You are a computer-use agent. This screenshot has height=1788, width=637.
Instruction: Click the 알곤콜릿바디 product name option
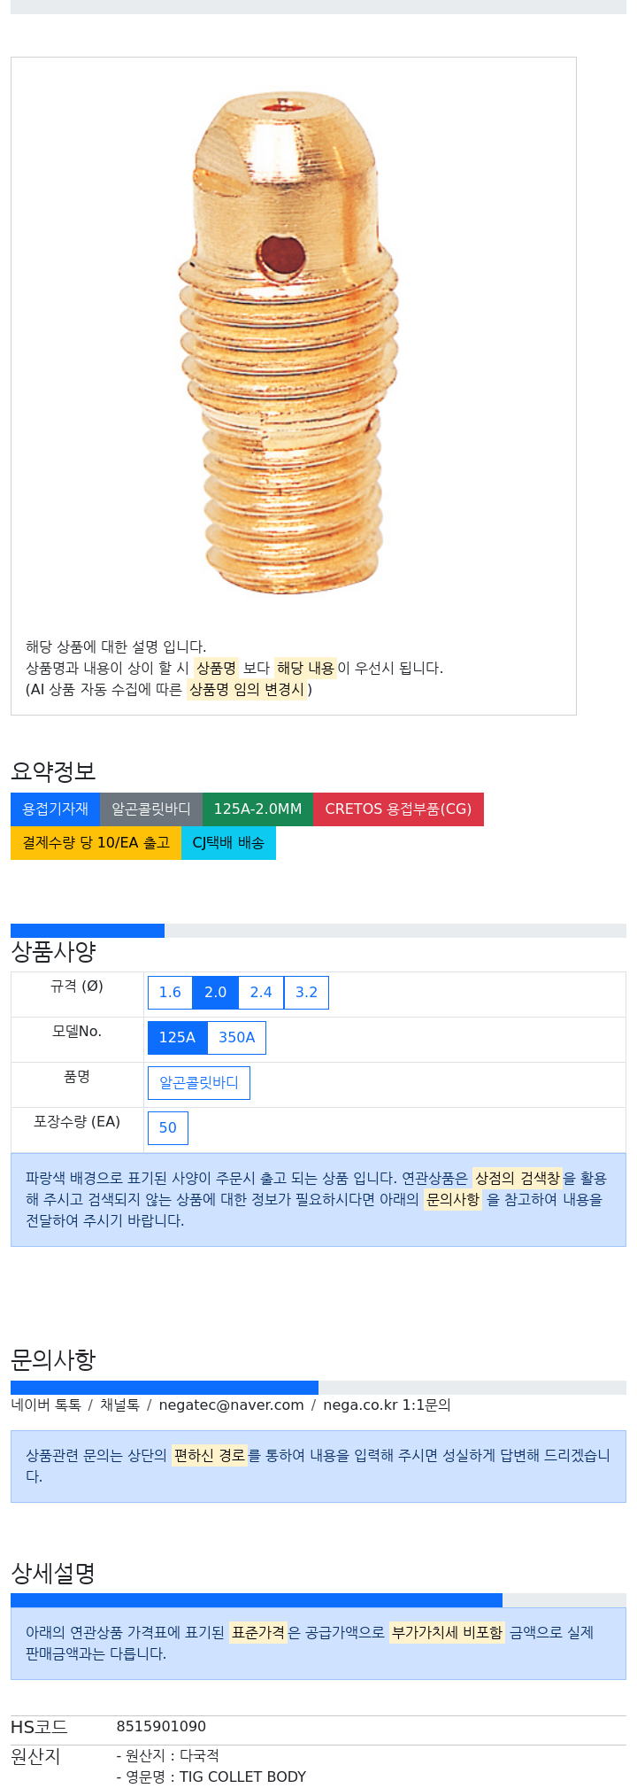click(199, 1083)
